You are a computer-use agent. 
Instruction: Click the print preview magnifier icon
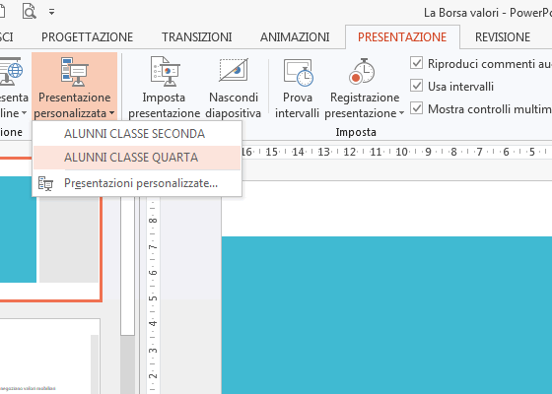(29, 11)
